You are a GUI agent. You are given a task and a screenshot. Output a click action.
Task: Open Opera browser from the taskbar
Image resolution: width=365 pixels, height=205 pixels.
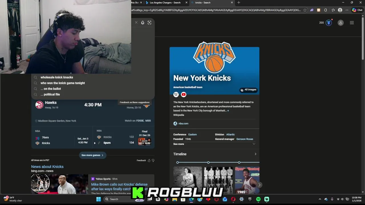[x=233, y=199]
